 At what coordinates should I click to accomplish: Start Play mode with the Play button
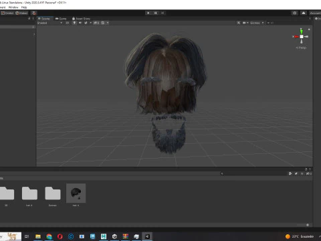click(148, 13)
